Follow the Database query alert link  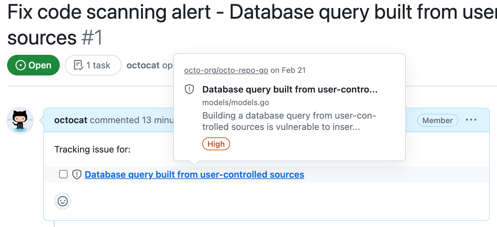pyautogui.click(x=194, y=174)
